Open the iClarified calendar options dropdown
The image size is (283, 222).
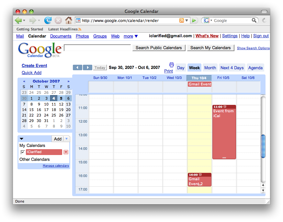66,152
